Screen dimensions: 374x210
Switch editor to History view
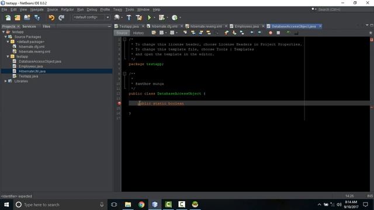click(138, 33)
